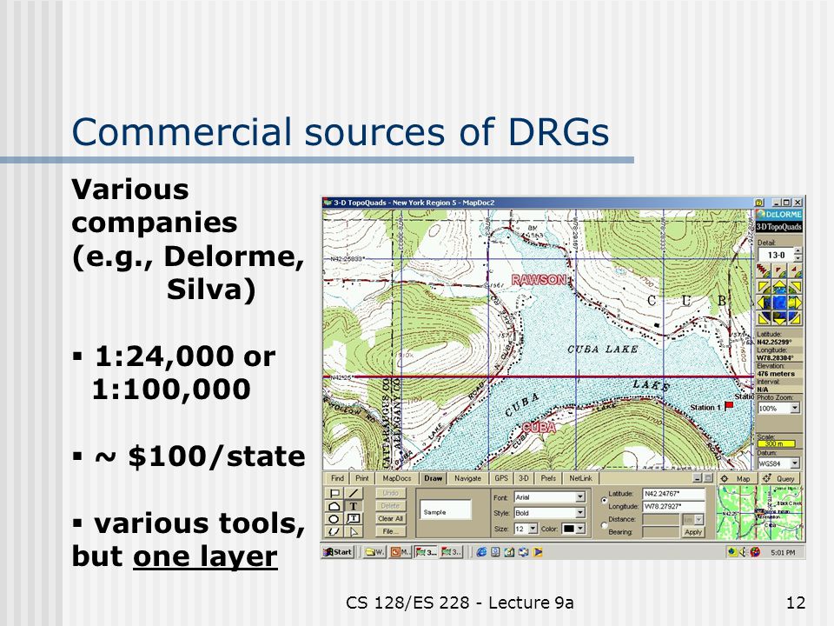
Task: Switch to the Navigate tab
Action: coord(467,478)
